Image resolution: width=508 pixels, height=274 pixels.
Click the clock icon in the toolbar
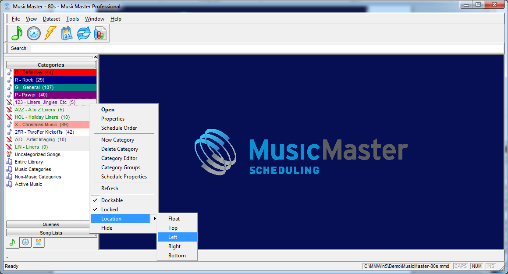pos(34,33)
